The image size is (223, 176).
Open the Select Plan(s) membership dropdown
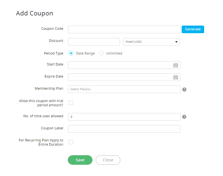[x=124, y=89]
